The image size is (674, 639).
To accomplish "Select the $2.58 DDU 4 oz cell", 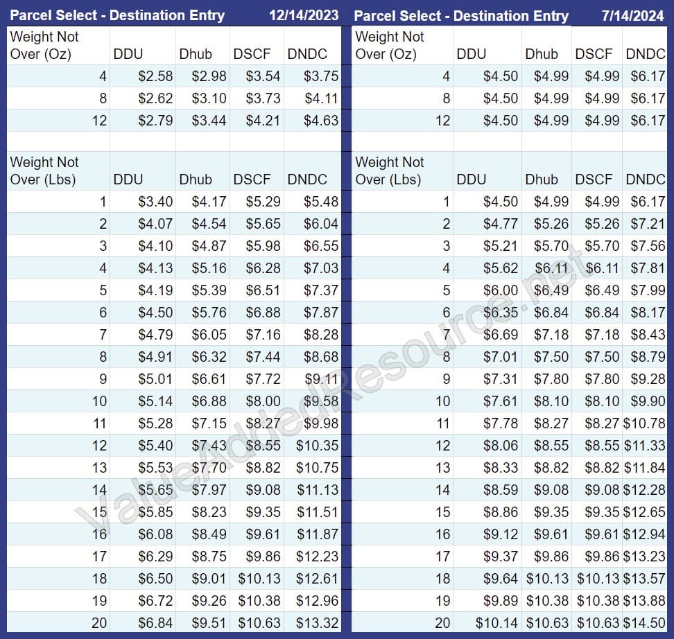I will tap(154, 76).
